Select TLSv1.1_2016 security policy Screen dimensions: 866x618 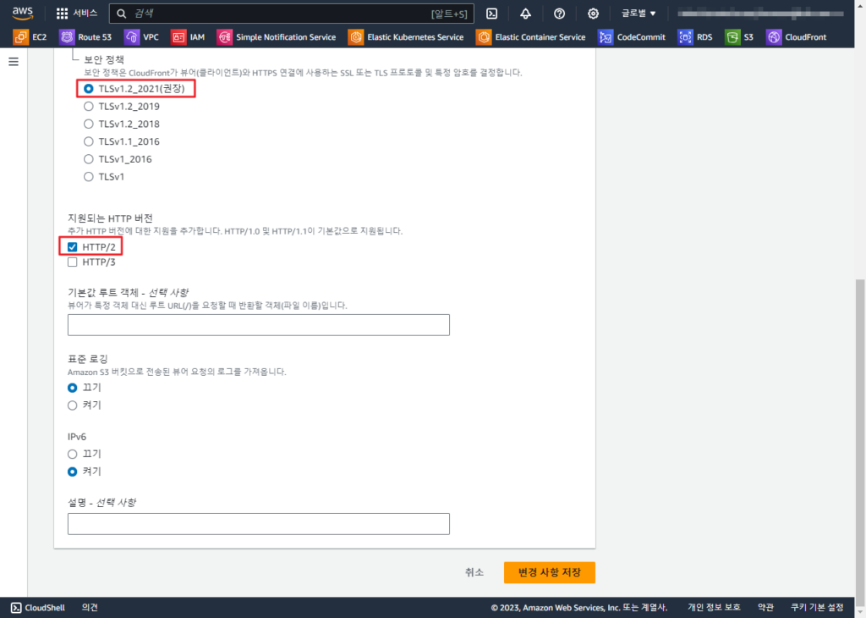[x=88, y=141]
